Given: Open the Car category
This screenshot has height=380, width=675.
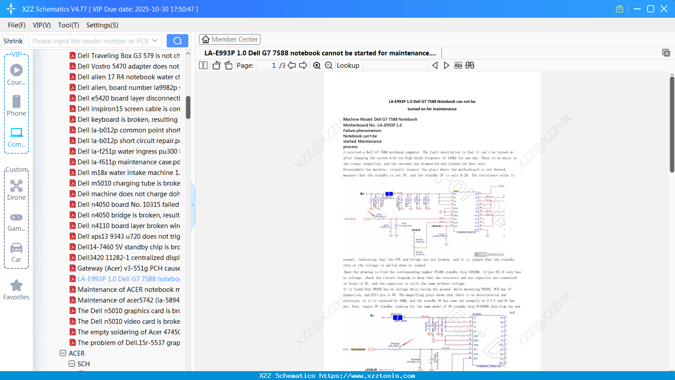Looking at the screenshot, I should (16, 252).
